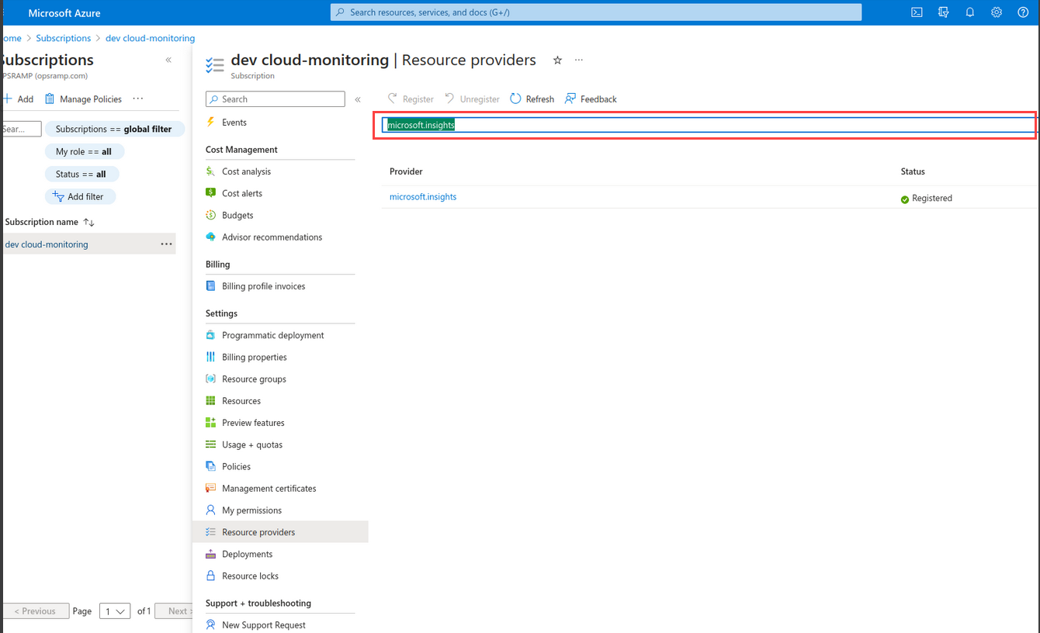Click the Status column header
Screen dimensions: 1040x633
[913, 171]
